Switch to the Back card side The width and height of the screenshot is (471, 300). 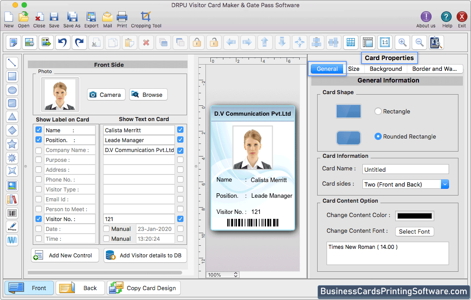click(x=80, y=288)
